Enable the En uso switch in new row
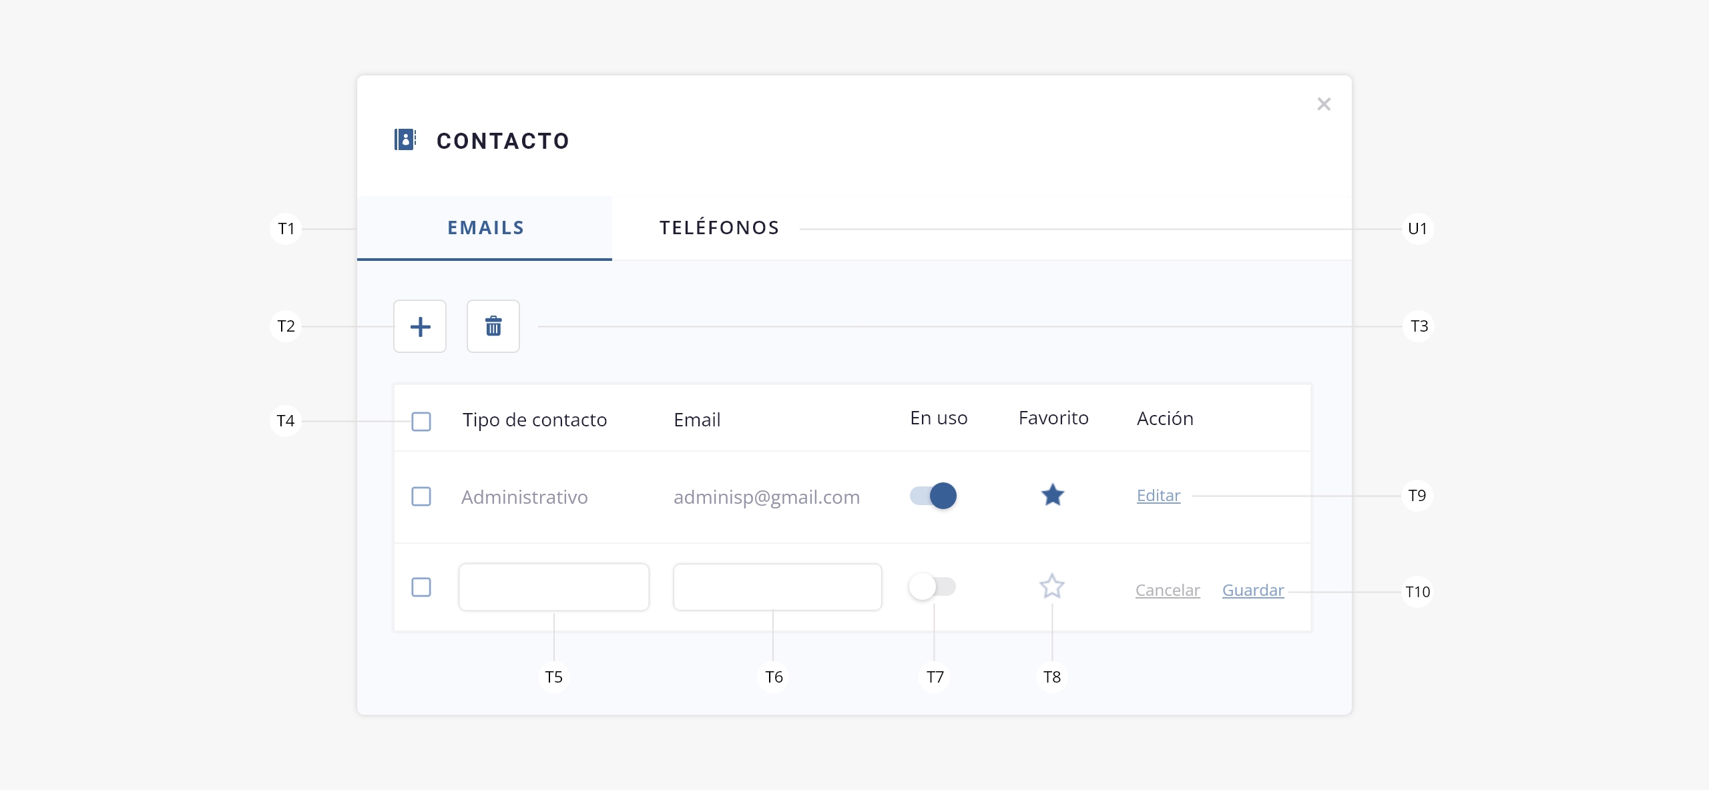This screenshot has height=790, width=1709. point(933,586)
